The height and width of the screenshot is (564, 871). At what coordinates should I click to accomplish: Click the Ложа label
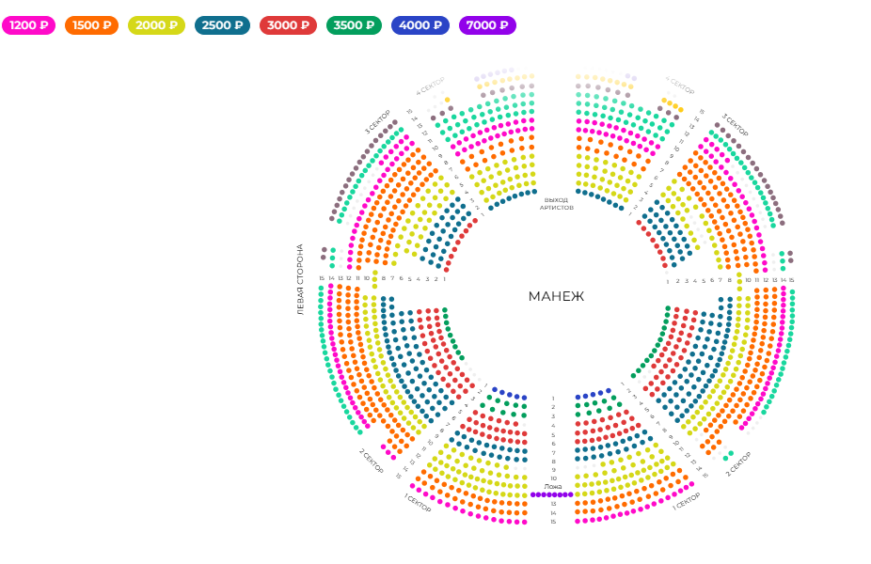(553, 486)
